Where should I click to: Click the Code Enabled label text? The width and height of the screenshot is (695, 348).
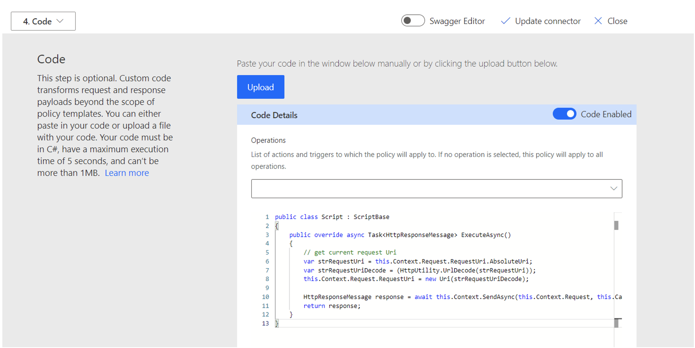(x=606, y=114)
